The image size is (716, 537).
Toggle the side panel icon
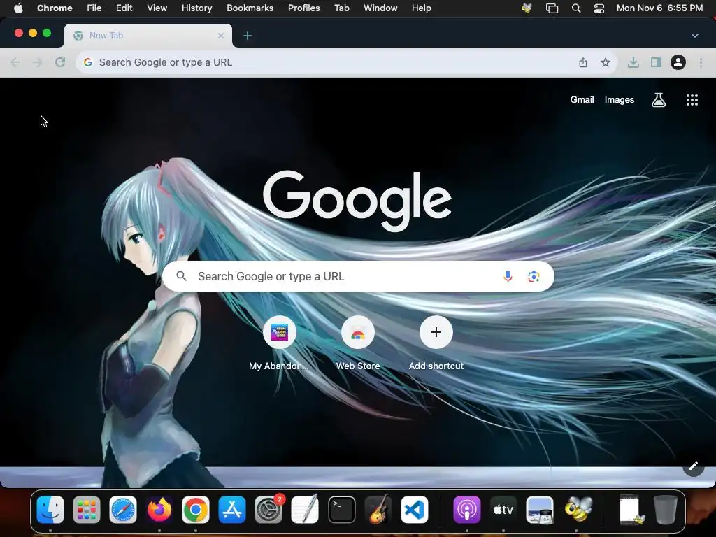click(656, 62)
